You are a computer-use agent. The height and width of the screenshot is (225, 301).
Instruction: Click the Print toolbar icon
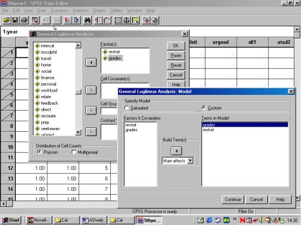(24, 20)
